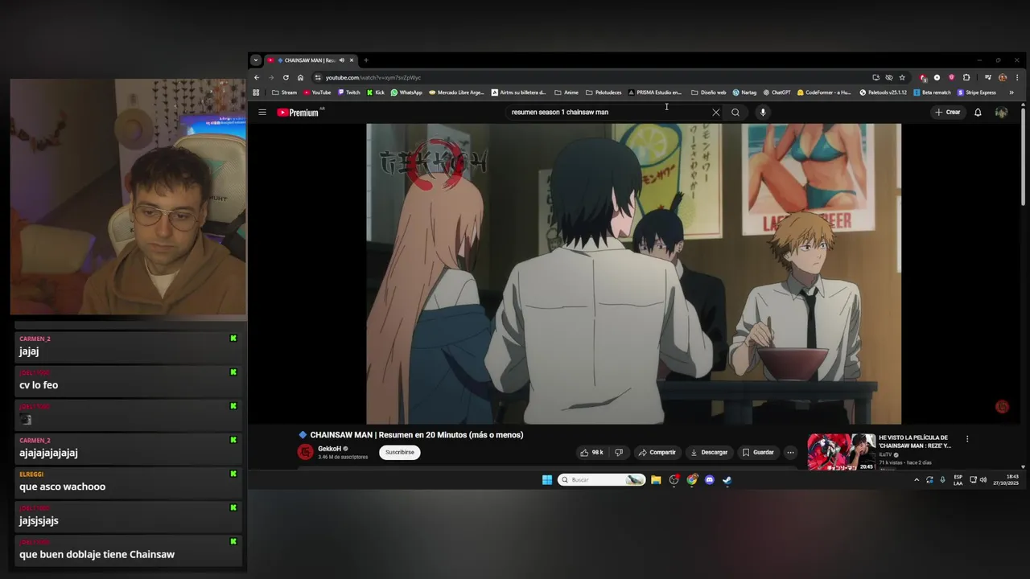Open the GekkoH channel name link
The height and width of the screenshot is (579, 1030).
click(329, 449)
